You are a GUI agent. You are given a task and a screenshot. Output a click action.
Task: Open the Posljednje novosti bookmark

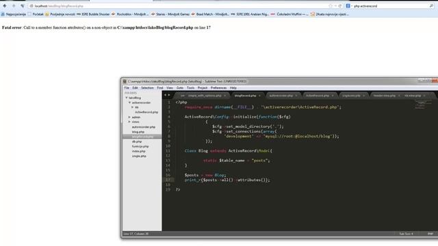pyautogui.click(x=60, y=14)
